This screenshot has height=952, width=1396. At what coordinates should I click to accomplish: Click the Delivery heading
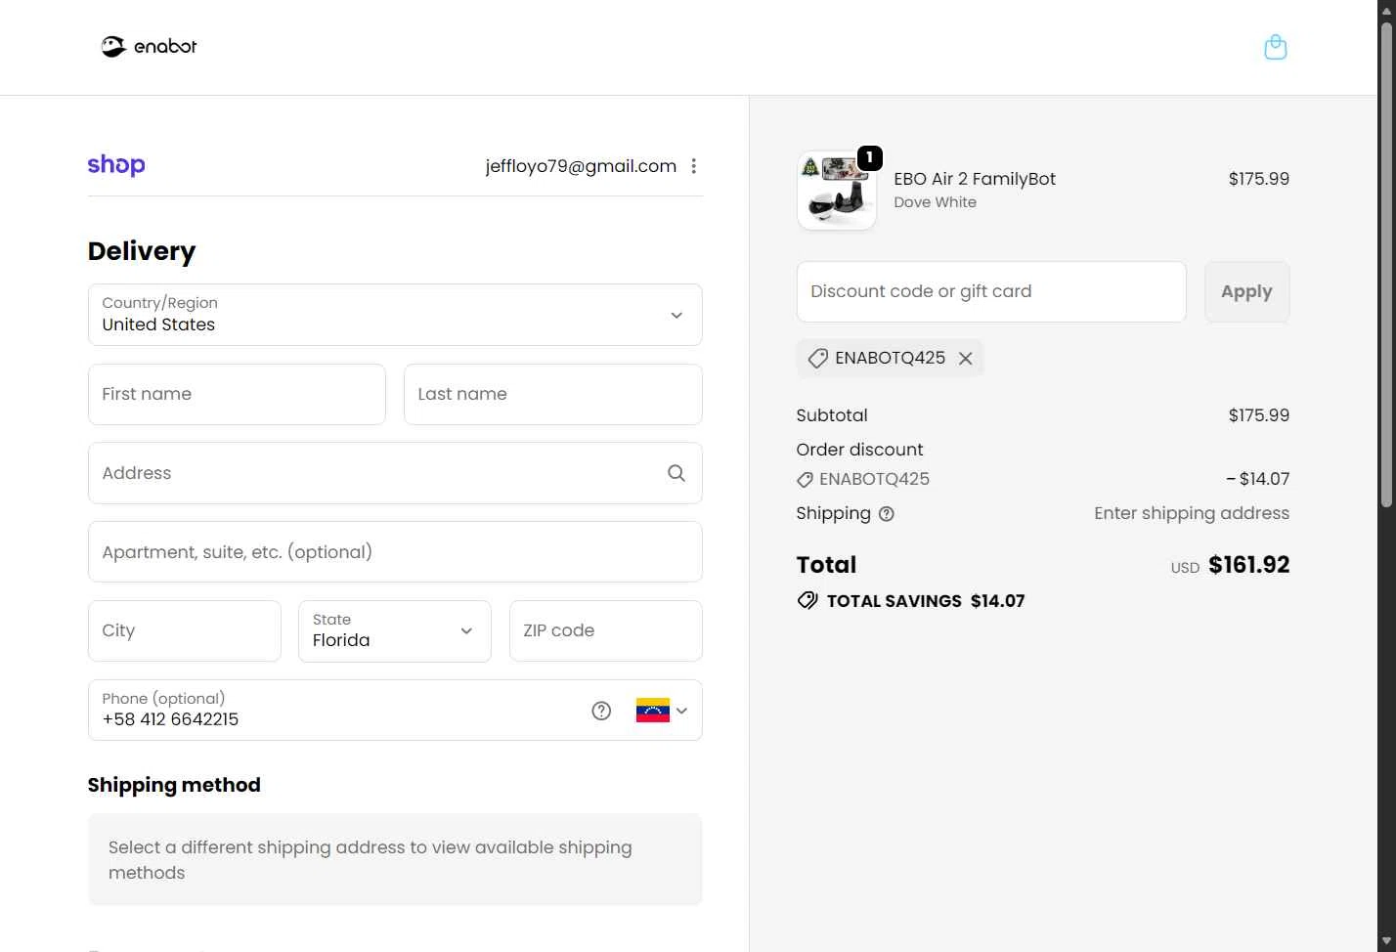[x=142, y=252]
